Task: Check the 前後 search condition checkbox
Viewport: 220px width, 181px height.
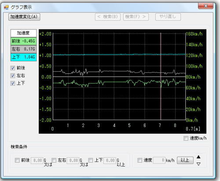Action: [17, 160]
